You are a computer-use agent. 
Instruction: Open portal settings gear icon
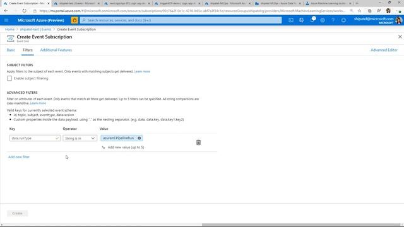tap(323, 20)
